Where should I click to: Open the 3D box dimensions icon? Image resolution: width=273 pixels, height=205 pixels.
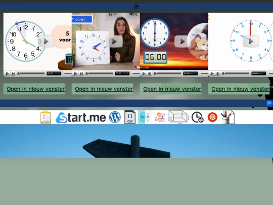click(x=179, y=117)
